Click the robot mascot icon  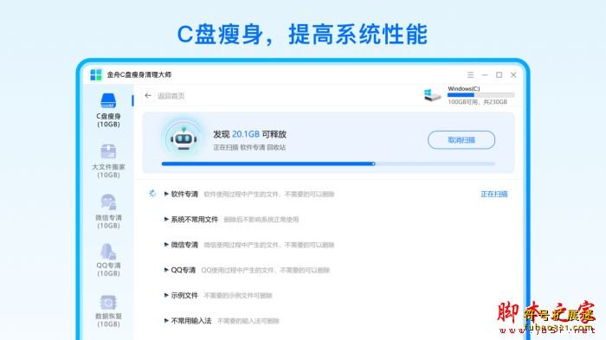click(184, 138)
